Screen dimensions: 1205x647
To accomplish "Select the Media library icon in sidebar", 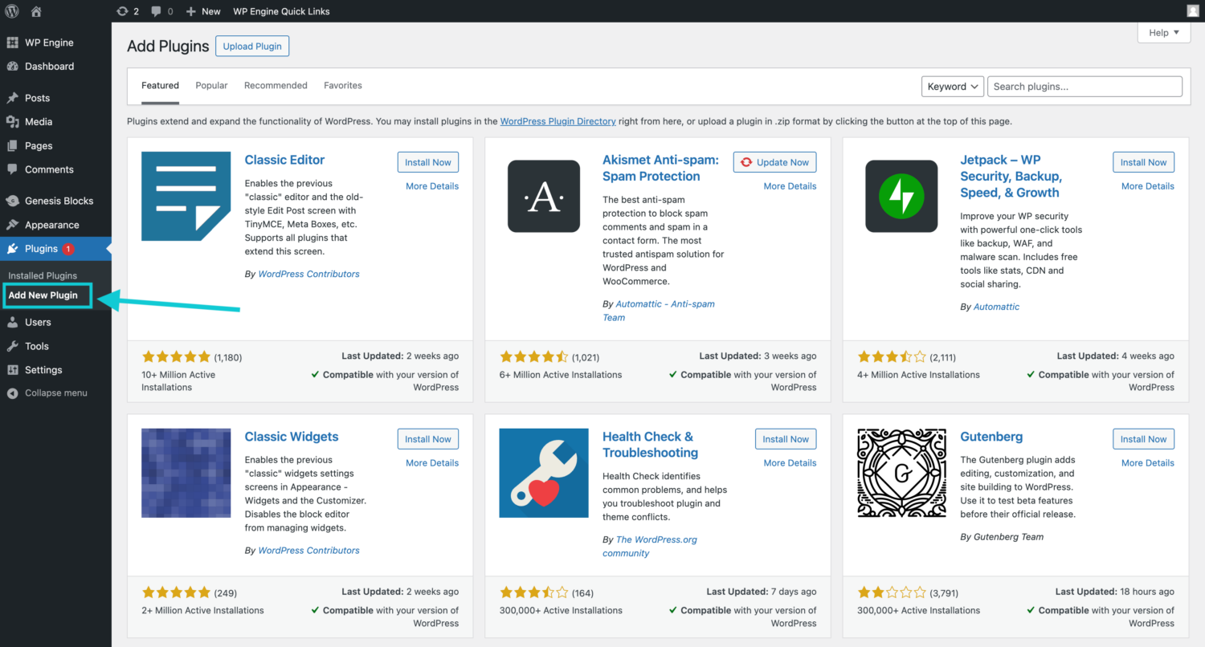I will click(x=13, y=121).
